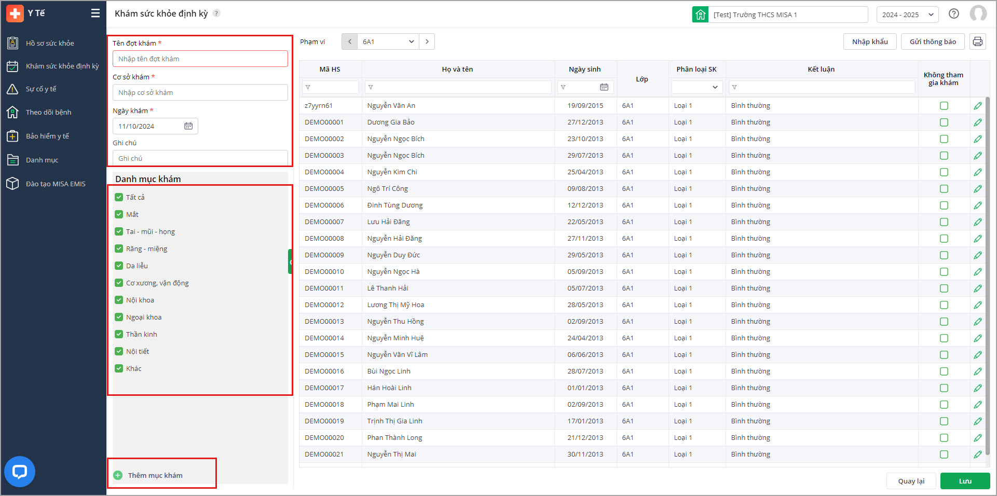
Task: Uncheck the Nội tiết category
Action: point(119,351)
